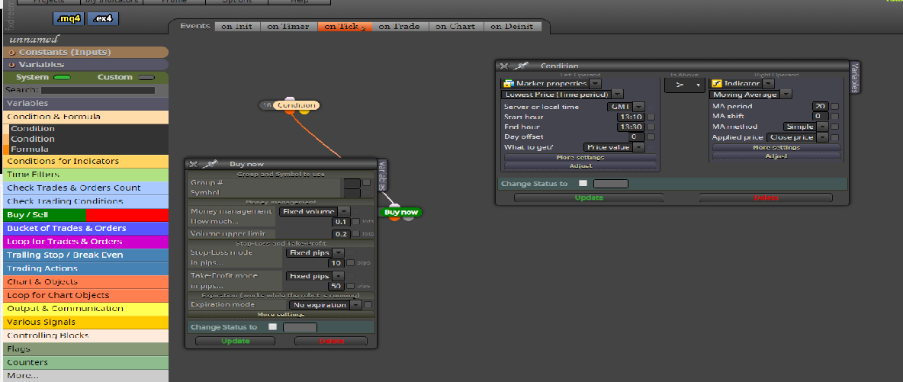This screenshot has width=903, height=382.
Task: Tick the checkbox next to Volume upper limit
Action: pos(356,234)
